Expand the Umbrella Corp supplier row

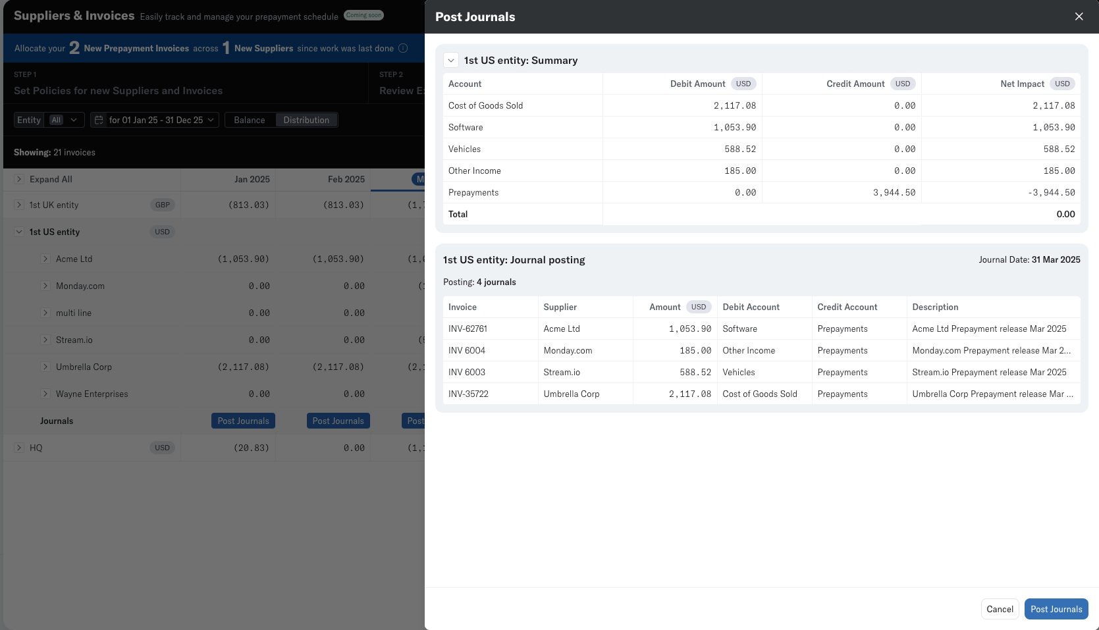click(x=45, y=367)
